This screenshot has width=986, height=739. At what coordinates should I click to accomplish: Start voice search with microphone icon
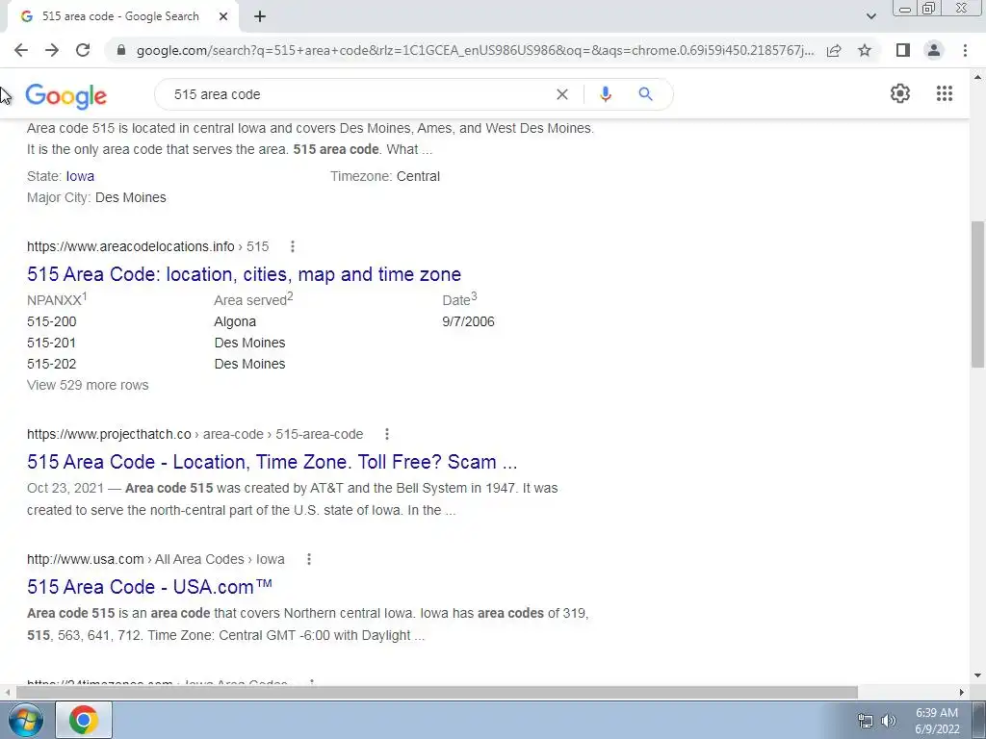tap(606, 94)
